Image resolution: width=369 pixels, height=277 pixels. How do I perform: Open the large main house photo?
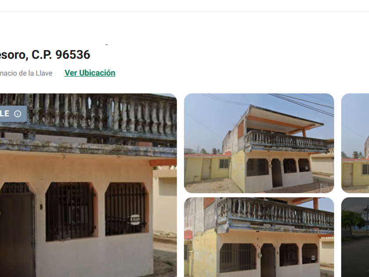click(x=88, y=185)
